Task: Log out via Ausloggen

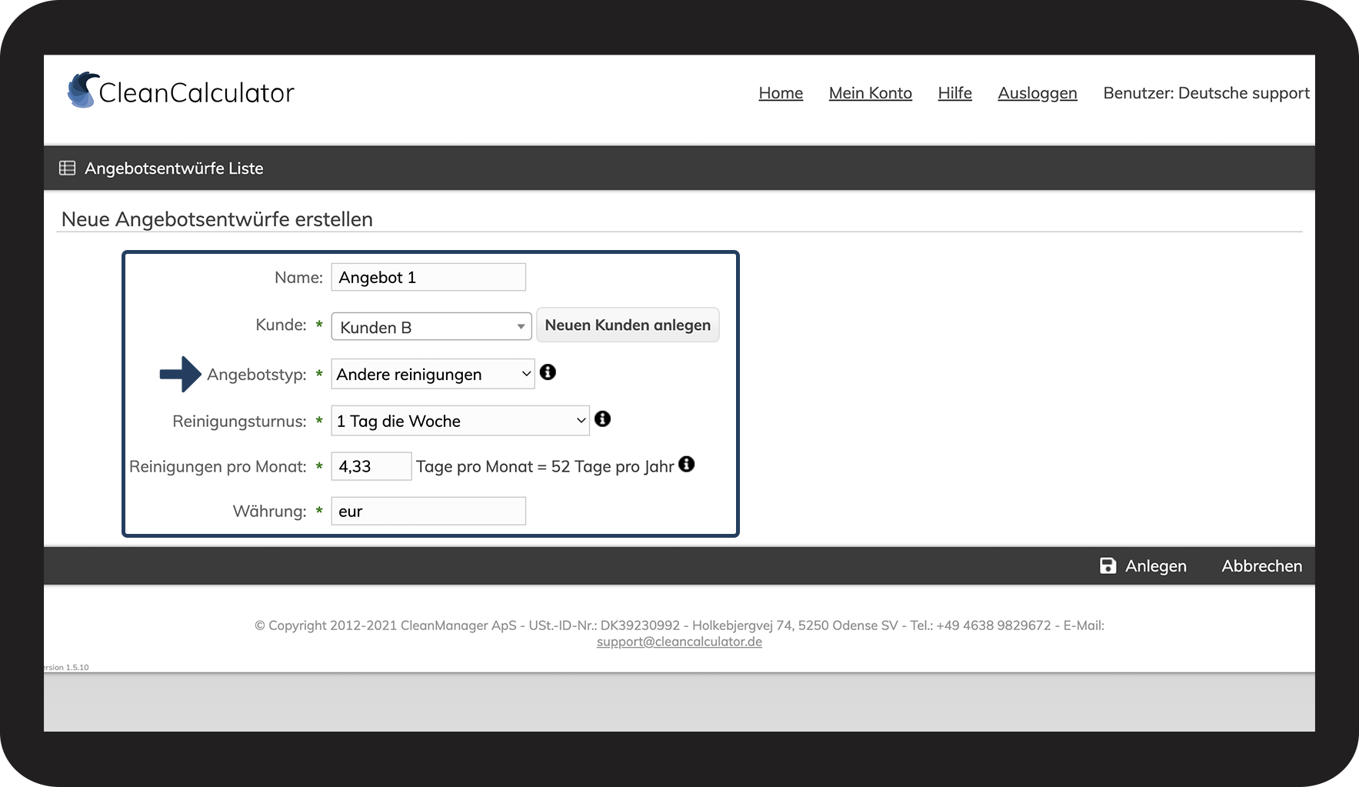Action: click(x=1038, y=93)
